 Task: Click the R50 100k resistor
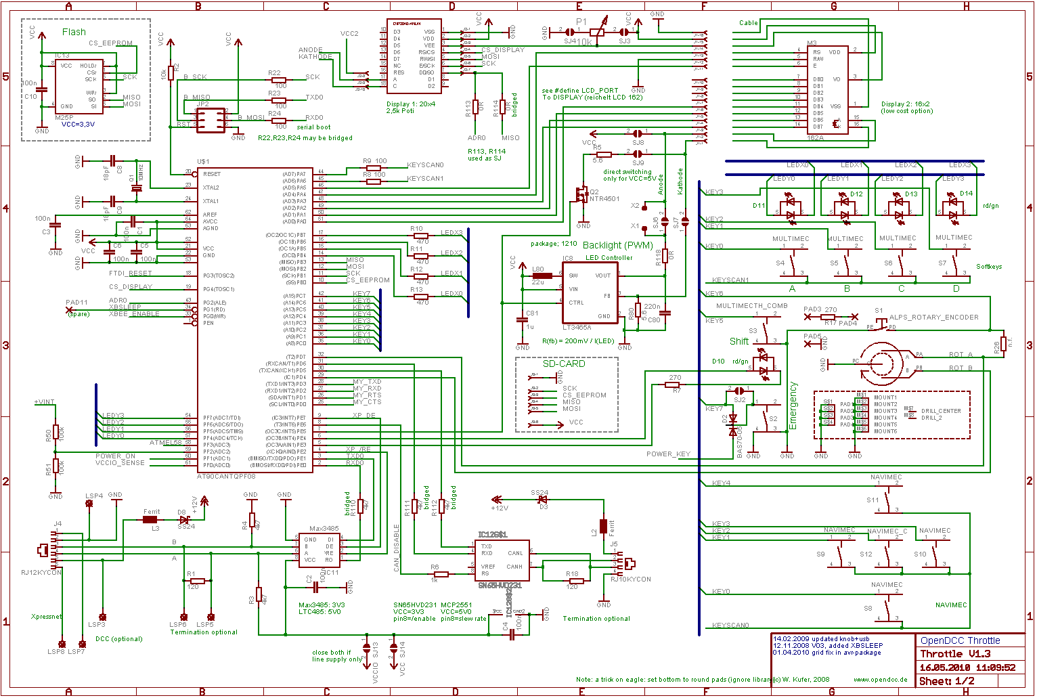(x=56, y=432)
